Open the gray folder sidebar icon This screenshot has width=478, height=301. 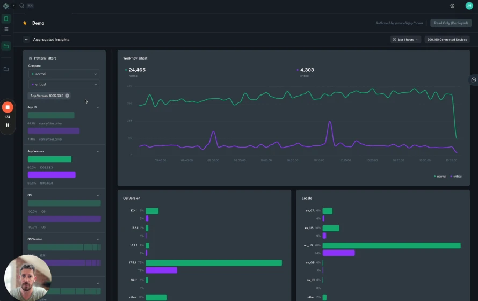coord(6,69)
